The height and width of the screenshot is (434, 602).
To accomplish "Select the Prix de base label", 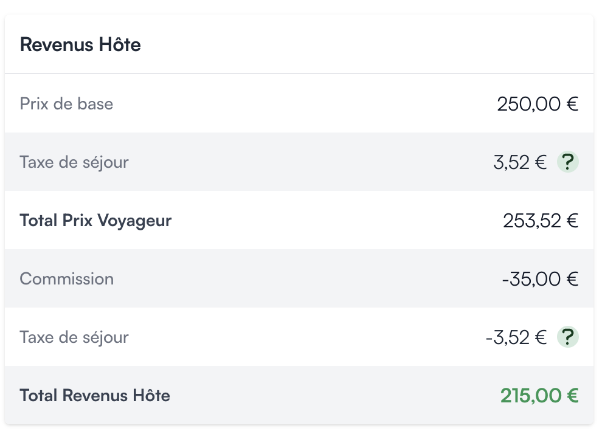I will [x=66, y=103].
